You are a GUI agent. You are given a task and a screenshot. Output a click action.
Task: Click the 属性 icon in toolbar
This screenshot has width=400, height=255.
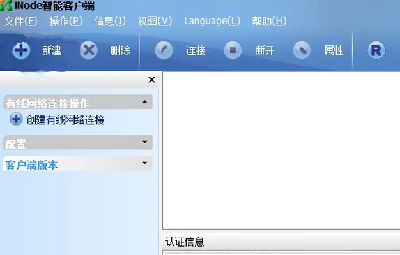click(302, 51)
